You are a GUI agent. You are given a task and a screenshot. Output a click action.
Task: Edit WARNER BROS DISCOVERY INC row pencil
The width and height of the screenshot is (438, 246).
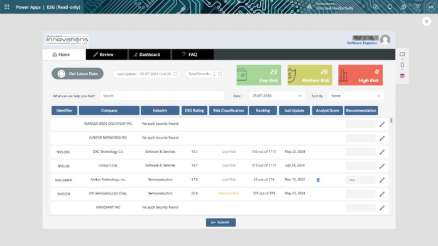coord(382,124)
